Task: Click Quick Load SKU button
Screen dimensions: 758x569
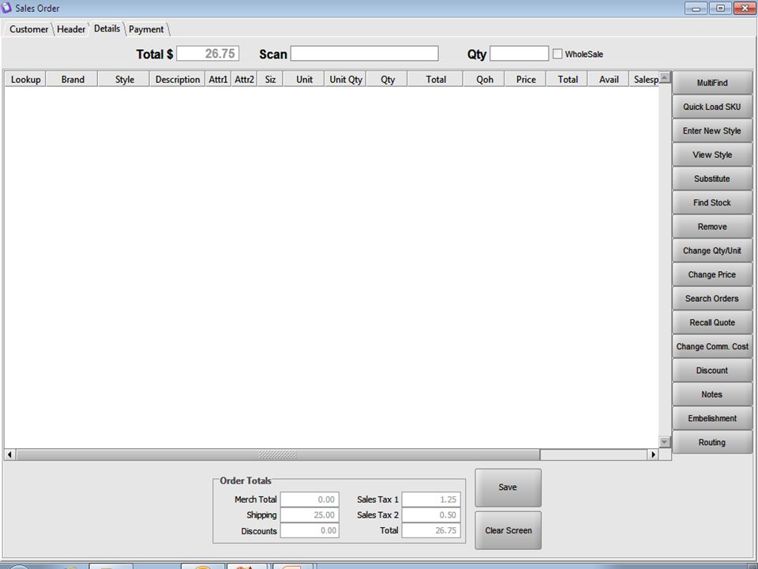Action: (712, 107)
